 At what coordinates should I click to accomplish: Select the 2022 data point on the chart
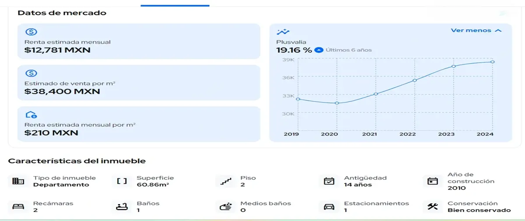click(x=415, y=80)
